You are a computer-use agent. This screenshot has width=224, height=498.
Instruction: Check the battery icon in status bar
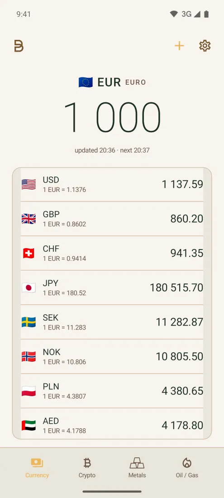click(206, 14)
